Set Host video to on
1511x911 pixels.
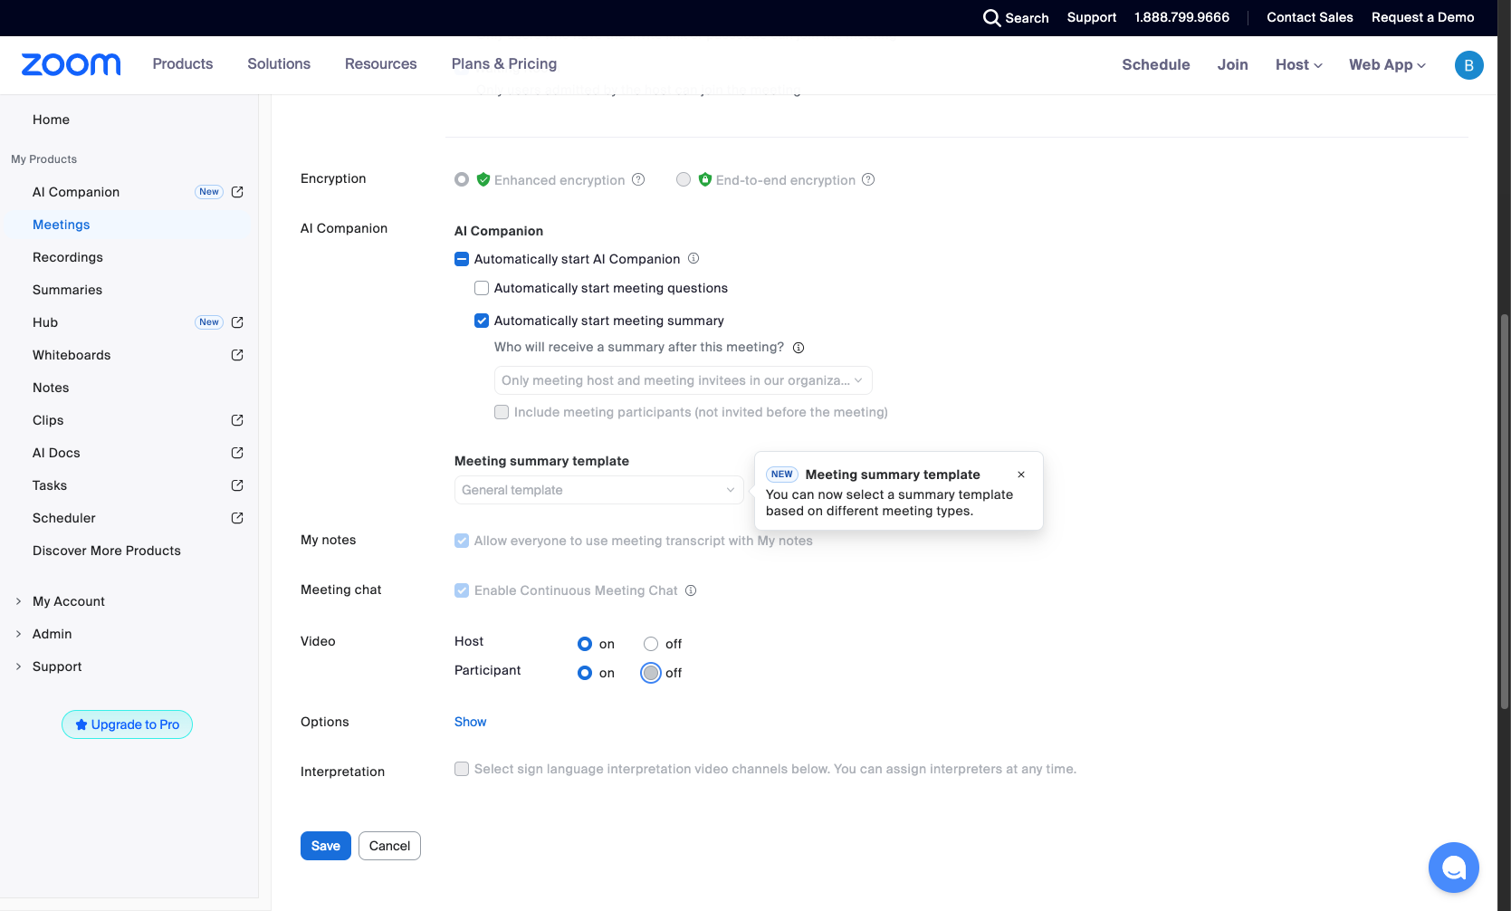[x=585, y=644]
